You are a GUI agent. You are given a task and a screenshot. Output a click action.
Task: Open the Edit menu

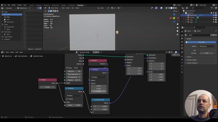(x=9, y=5)
